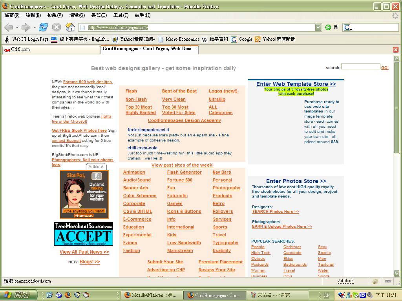This screenshot has height=301, width=402.
Task: Switch to Mozilla@Taiwan taskbar window
Action: (152, 295)
